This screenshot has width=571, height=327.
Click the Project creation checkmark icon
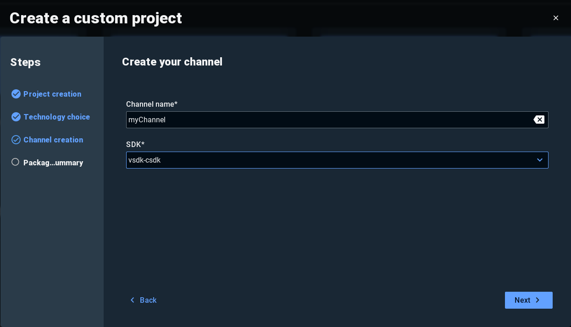[16, 94]
